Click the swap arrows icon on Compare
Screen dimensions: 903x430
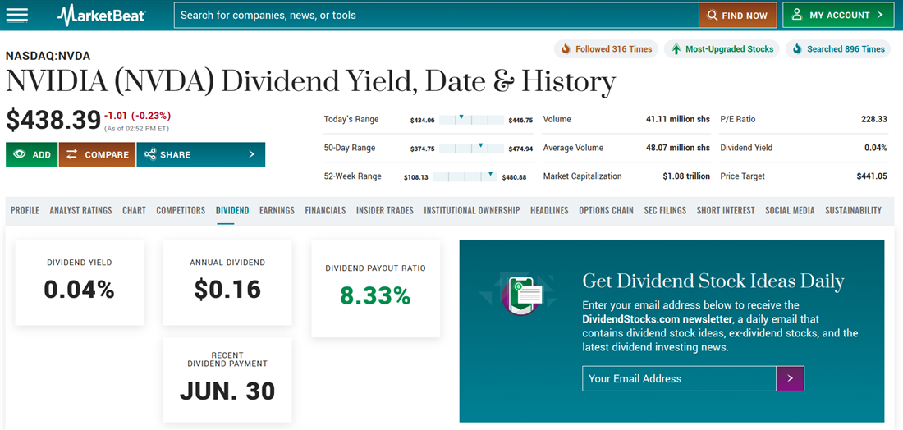coord(72,154)
